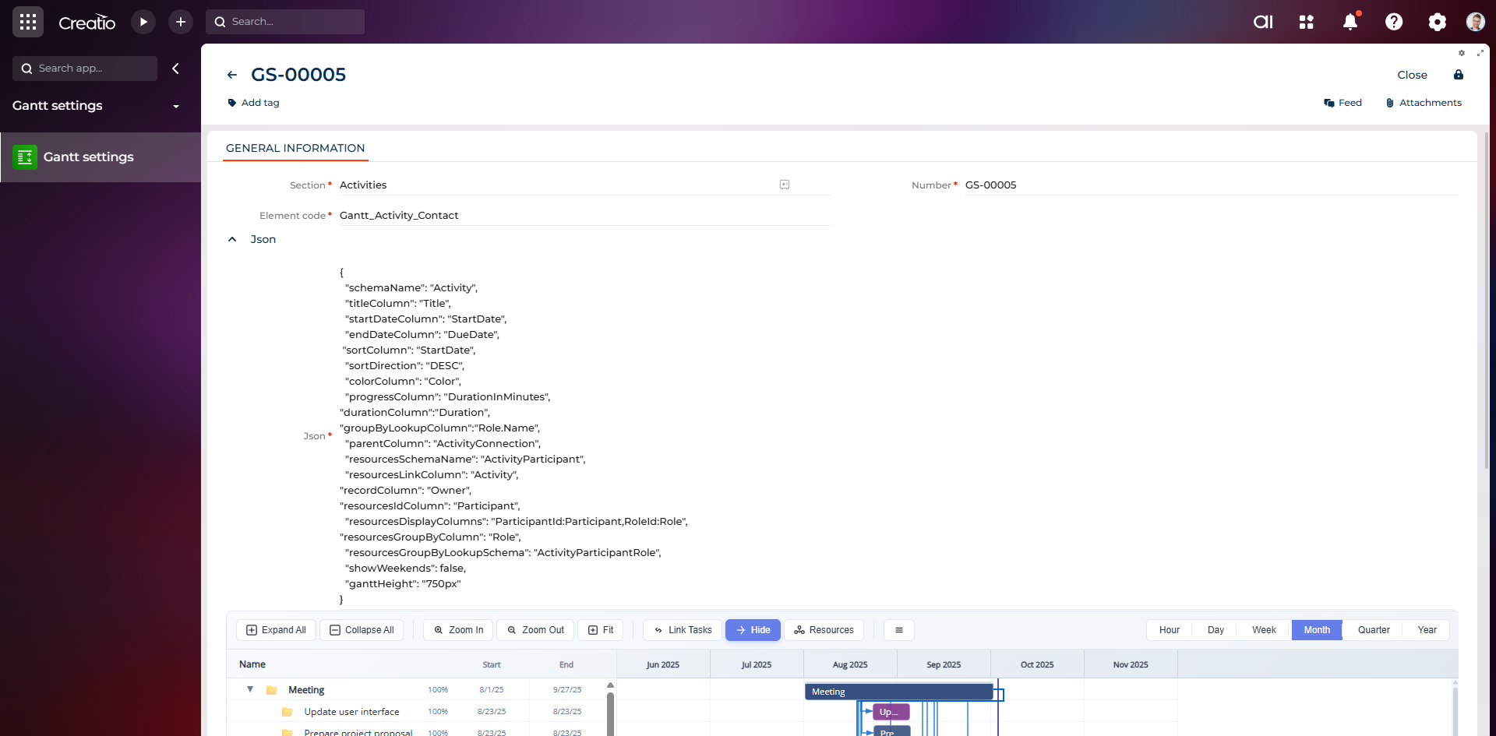Click the run process play icon
Image resolution: width=1496 pixels, height=736 pixels.
click(143, 22)
